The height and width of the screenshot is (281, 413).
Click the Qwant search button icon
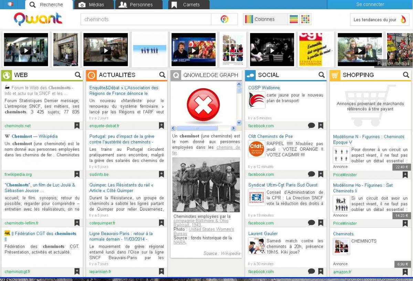224,19
